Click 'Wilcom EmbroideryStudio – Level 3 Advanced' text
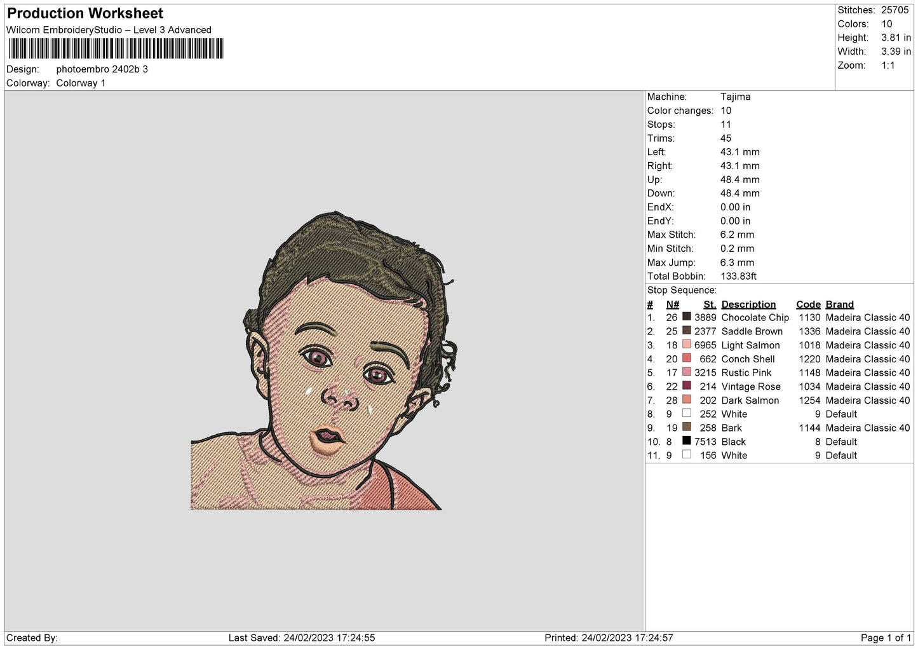This screenshot has height=649, width=918. (109, 30)
